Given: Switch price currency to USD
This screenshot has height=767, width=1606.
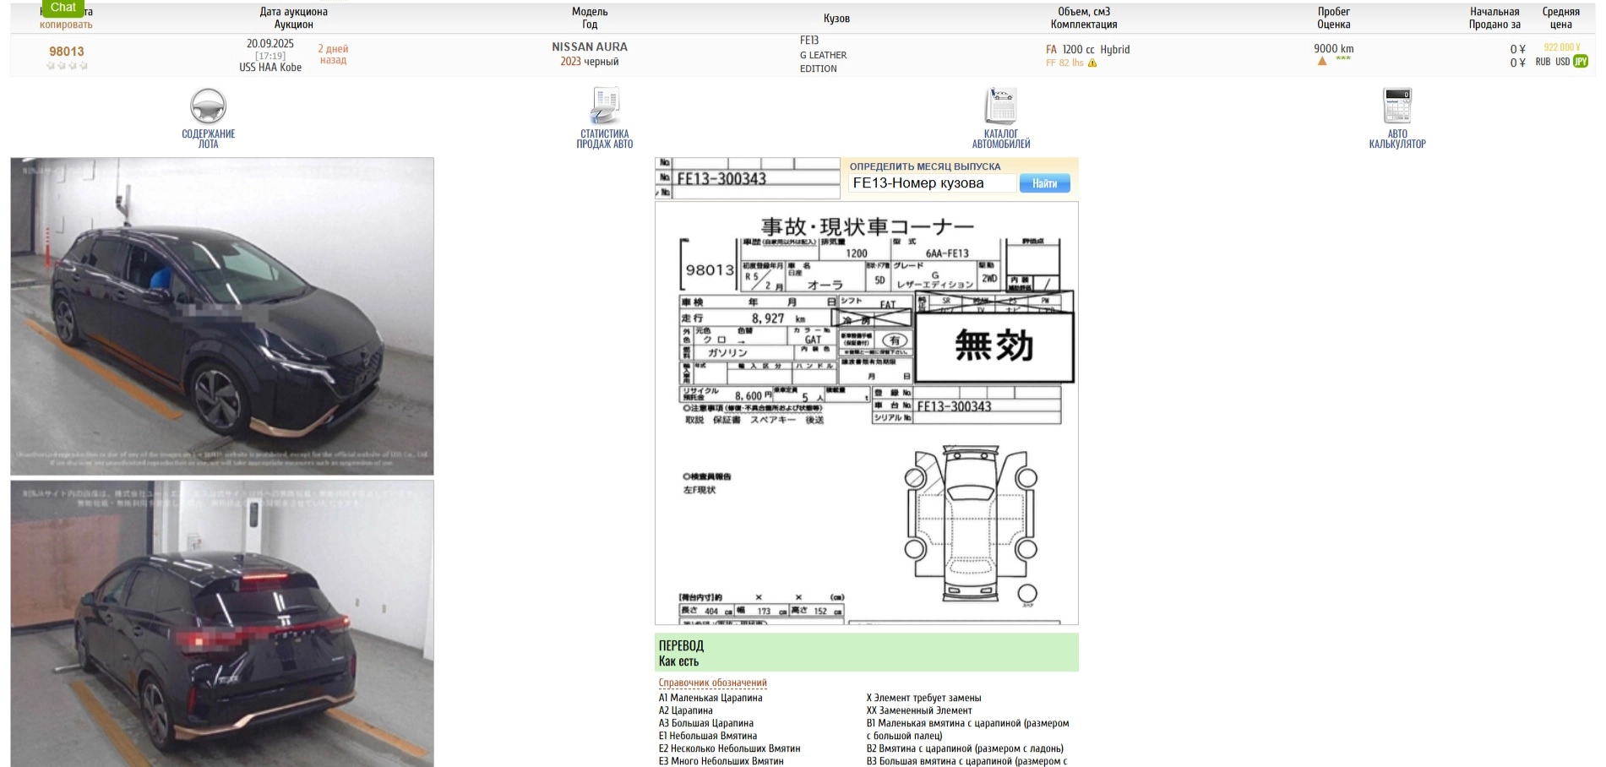Looking at the screenshot, I should coord(1562,62).
